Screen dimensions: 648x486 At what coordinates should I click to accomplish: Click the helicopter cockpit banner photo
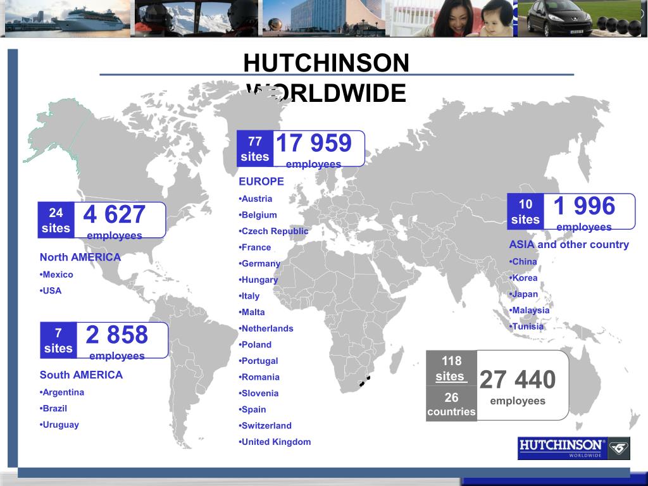(196, 18)
